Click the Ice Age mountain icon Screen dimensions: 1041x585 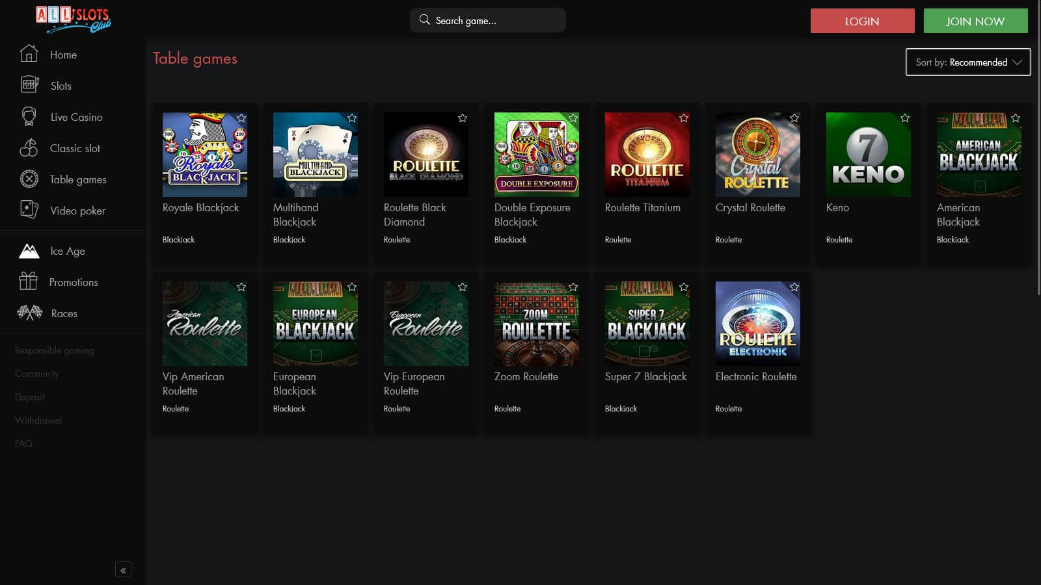point(29,250)
